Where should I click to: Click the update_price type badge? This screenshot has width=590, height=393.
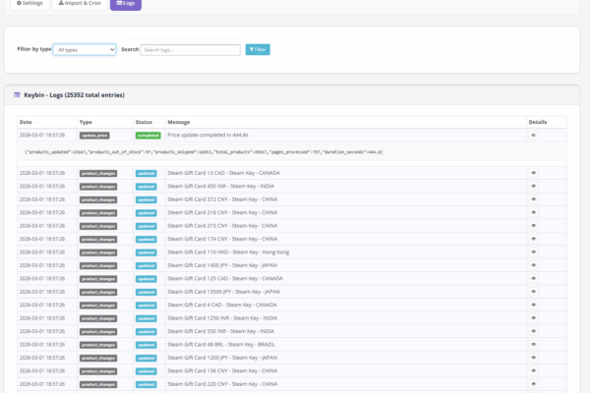point(93,135)
